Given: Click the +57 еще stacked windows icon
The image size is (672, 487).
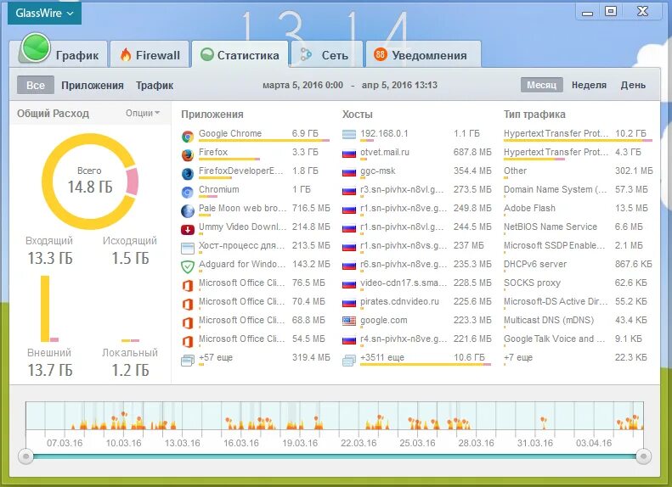Looking at the screenshot, I should tap(187, 361).
